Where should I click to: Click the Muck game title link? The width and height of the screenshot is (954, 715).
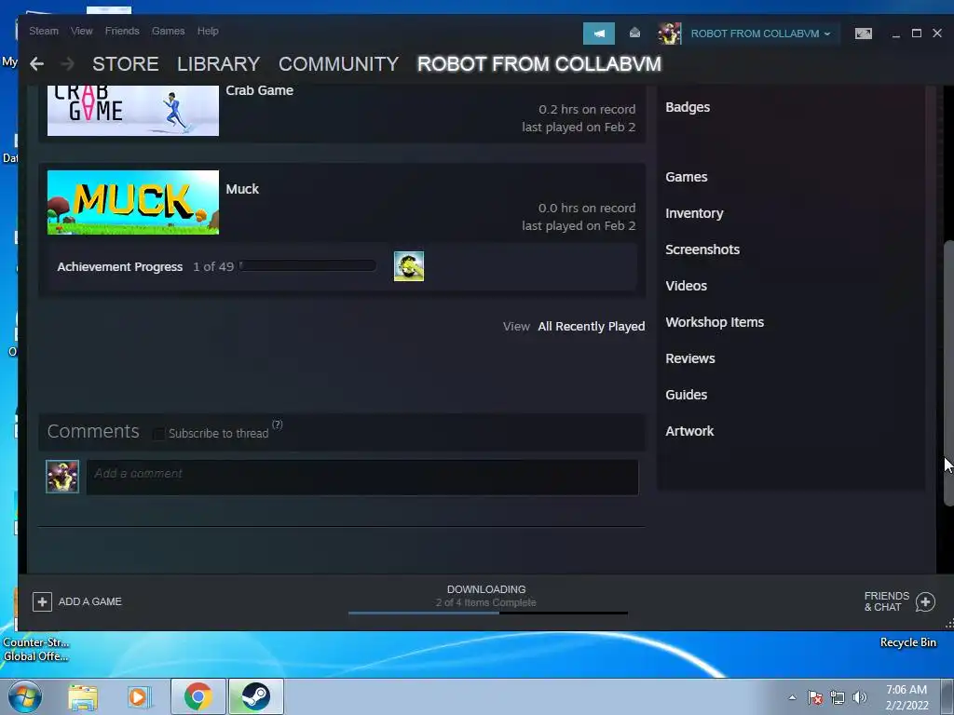click(x=242, y=189)
